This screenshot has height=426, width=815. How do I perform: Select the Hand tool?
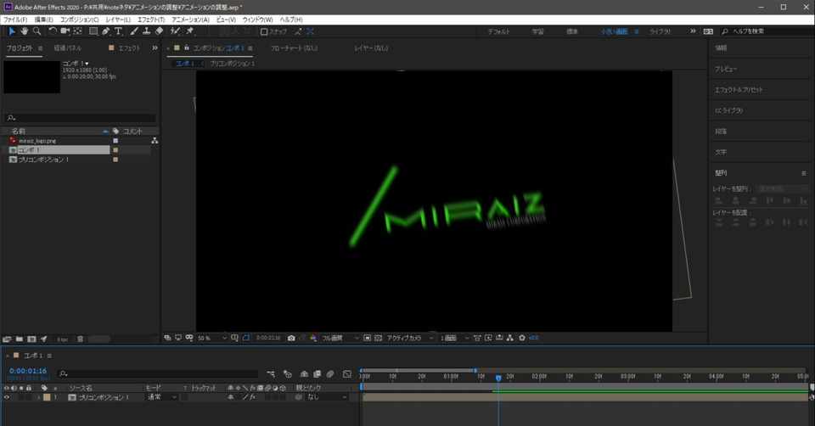point(25,31)
